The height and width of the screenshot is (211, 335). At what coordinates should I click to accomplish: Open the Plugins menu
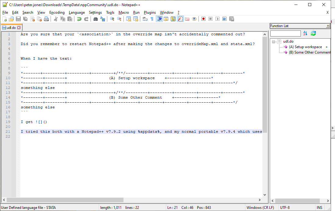click(150, 12)
